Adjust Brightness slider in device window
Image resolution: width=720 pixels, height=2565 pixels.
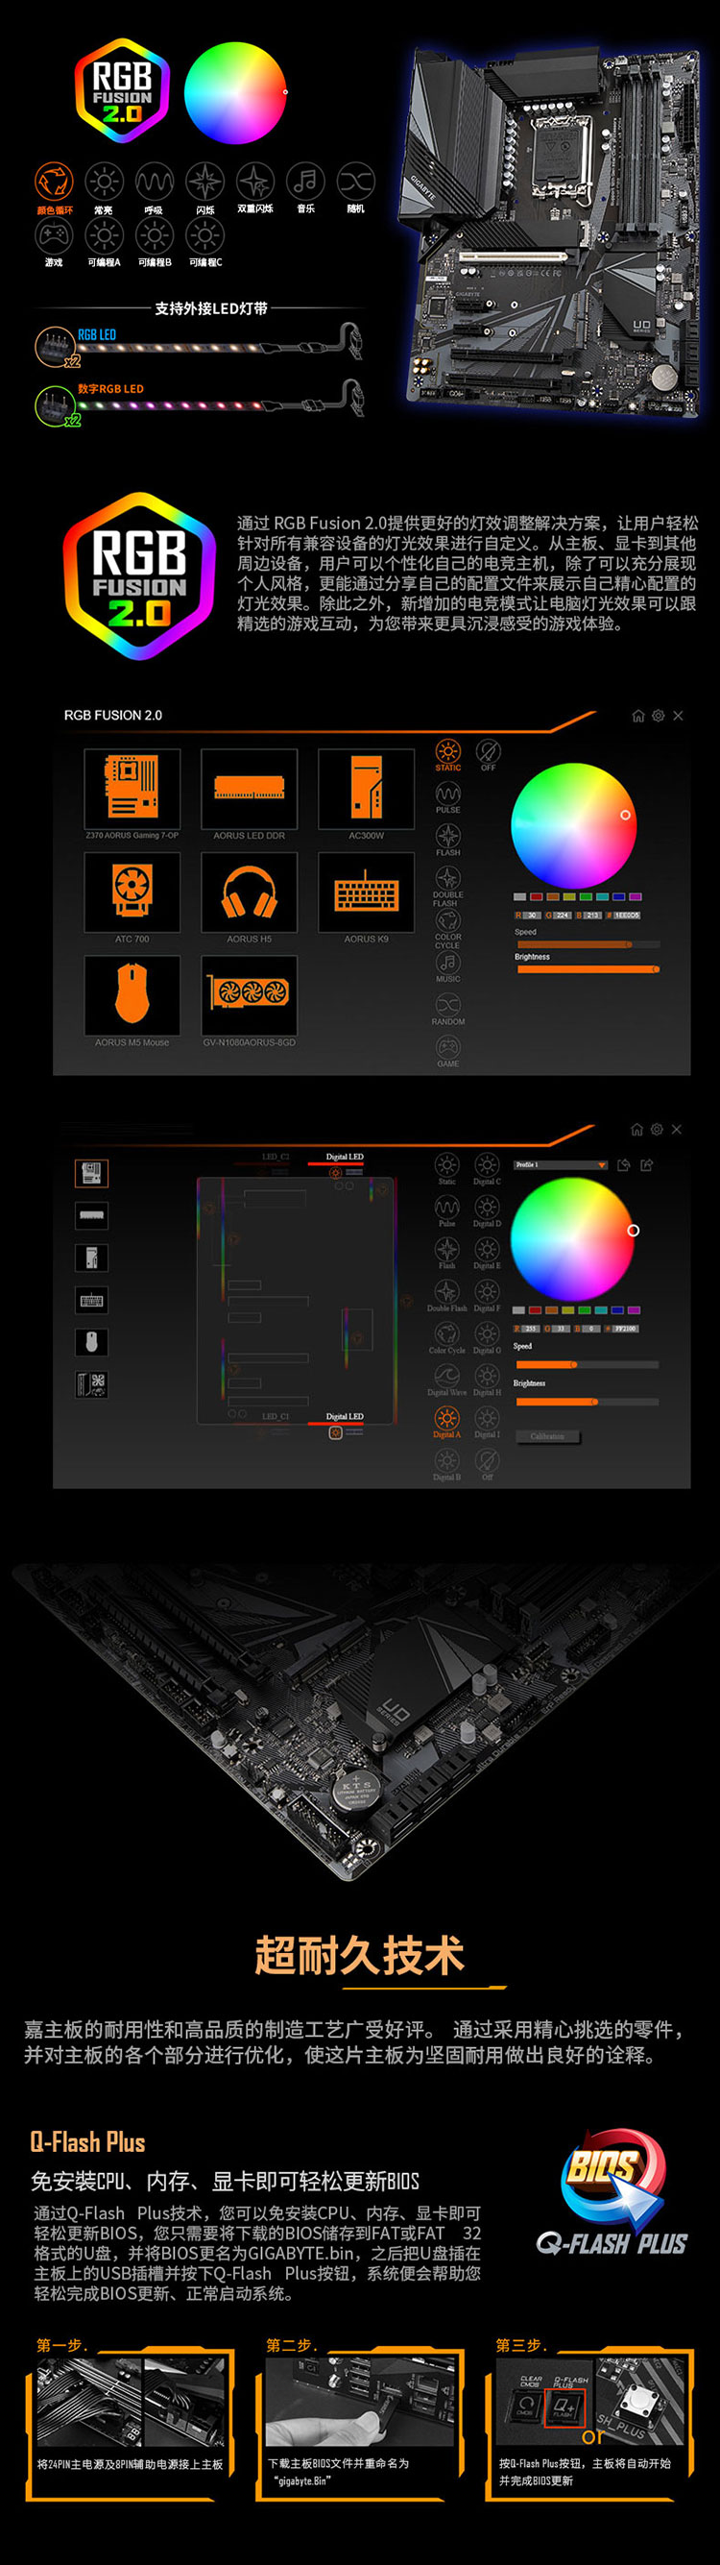[x=587, y=969]
